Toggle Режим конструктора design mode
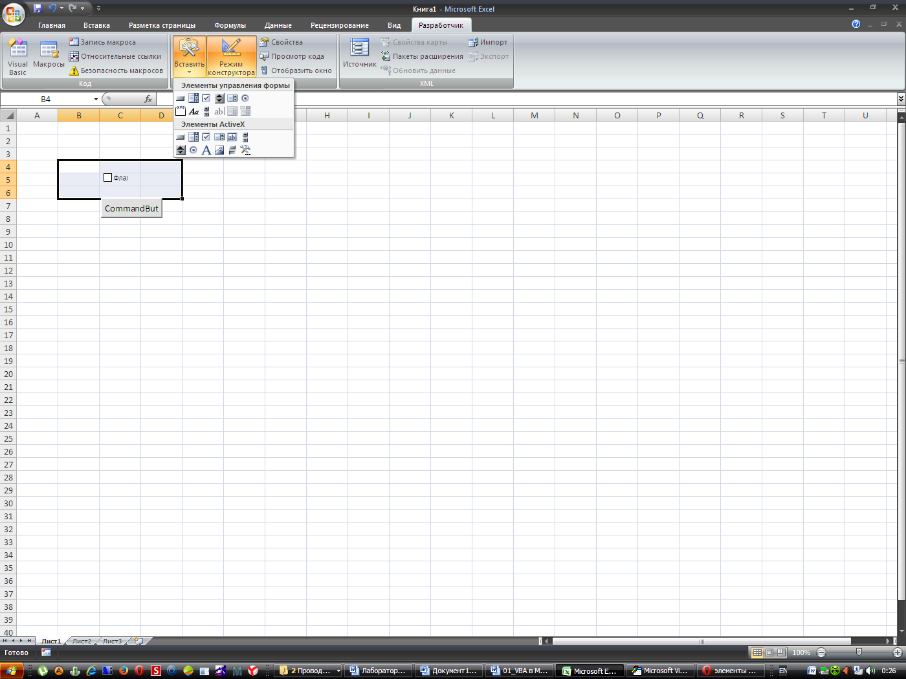906x679 pixels. pos(231,57)
